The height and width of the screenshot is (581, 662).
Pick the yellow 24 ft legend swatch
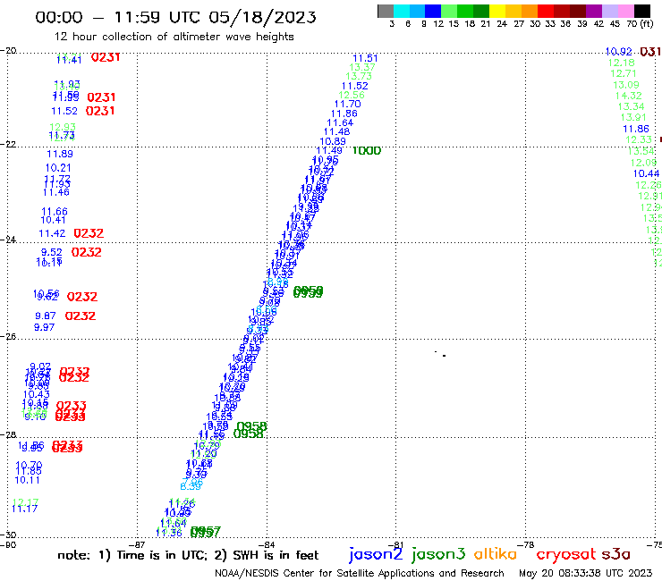(x=497, y=11)
